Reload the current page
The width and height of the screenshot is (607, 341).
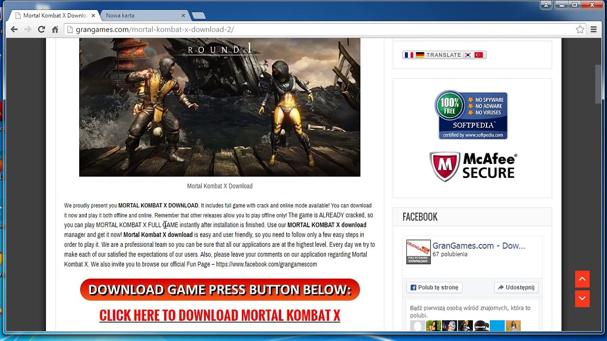click(x=41, y=29)
